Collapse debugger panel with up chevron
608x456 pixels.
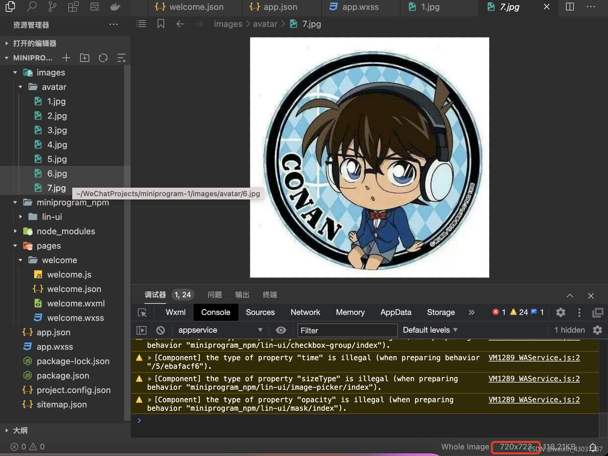click(570, 296)
